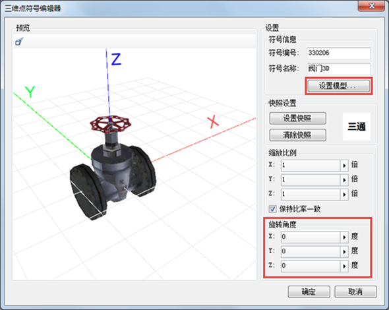Click the 设置快照 button

(298, 118)
